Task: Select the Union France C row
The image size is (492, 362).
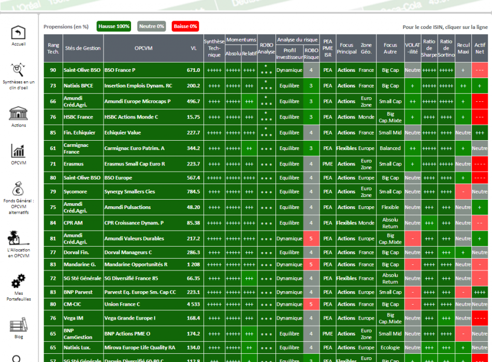Action: tap(266, 304)
